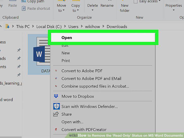Choose Open with... menu entry
The width and height of the screenshot is (184, 138).
point(72,122)
